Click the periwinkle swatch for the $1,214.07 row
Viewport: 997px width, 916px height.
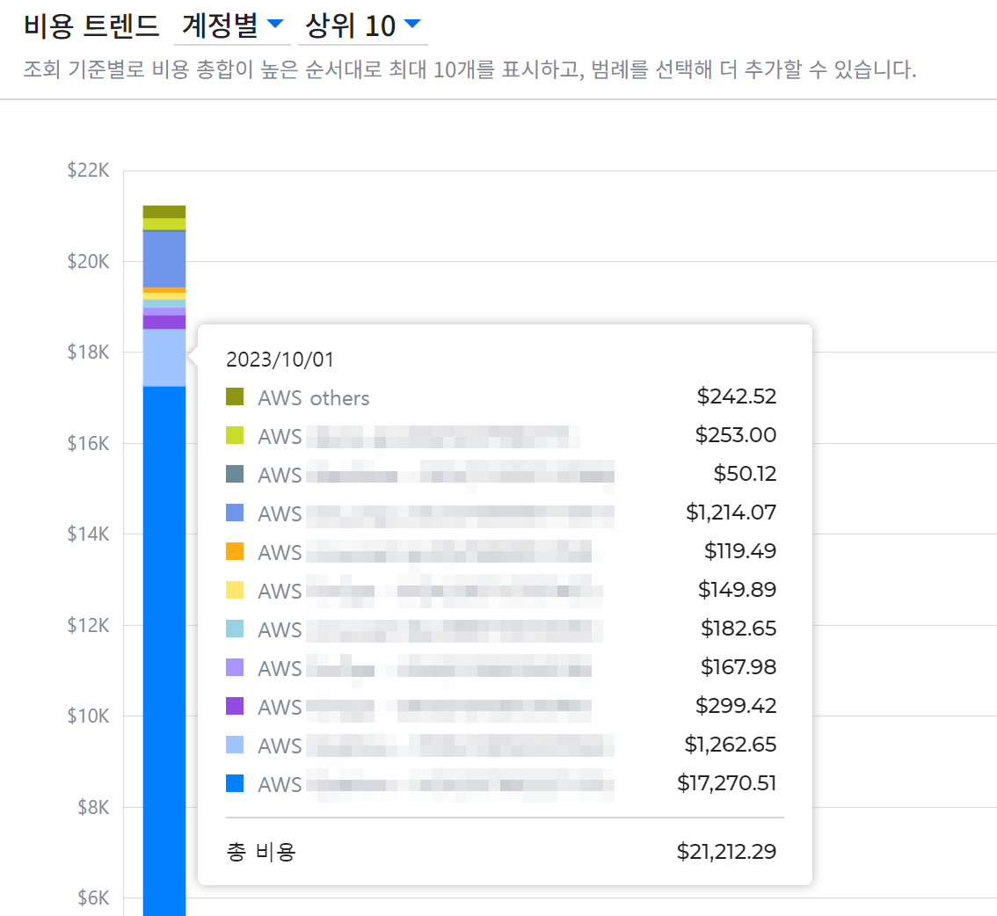[x=235, y=513]
